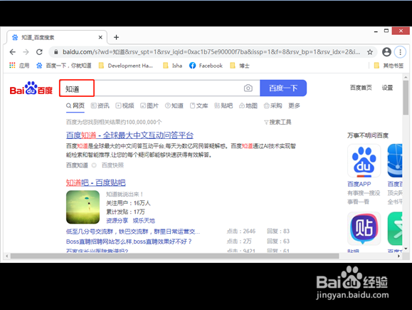The height and width of the screenshot is (310, 412).
Task: Select the 网页 search tab
Action: click(x=75, y=105)
